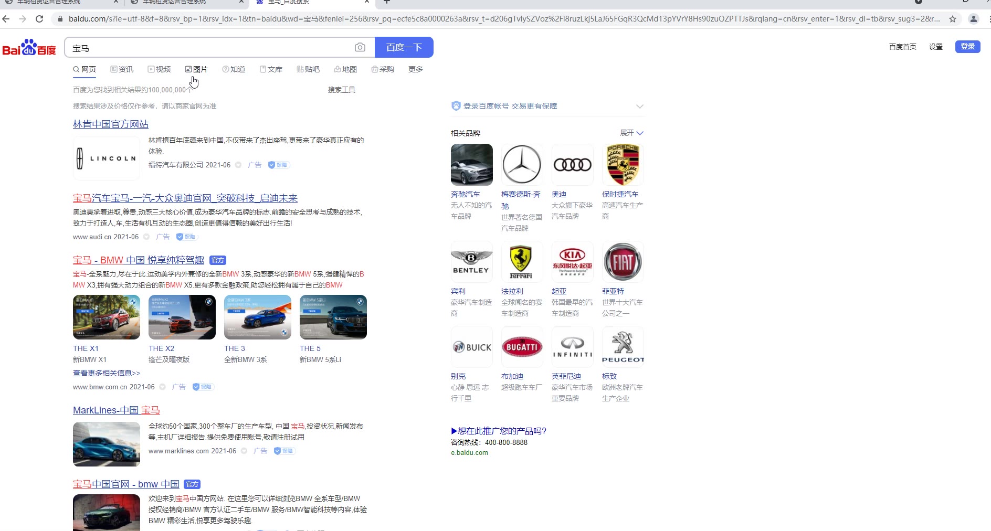
Task: Click Kia logo
Action: pos(572,262)
